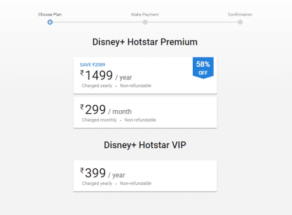
Task: Click Charged monthly text in ₹299 plan
Action: (99, 120)
